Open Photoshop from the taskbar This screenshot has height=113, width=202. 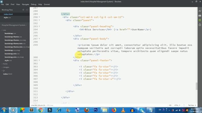click(x=96, y=110)
